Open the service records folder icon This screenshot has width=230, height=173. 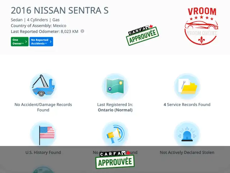tap(187, 86)
